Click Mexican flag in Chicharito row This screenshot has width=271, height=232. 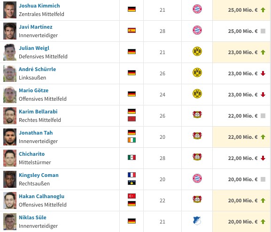132,158
